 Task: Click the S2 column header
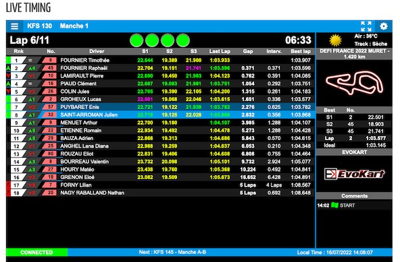[x=170, y=51]
